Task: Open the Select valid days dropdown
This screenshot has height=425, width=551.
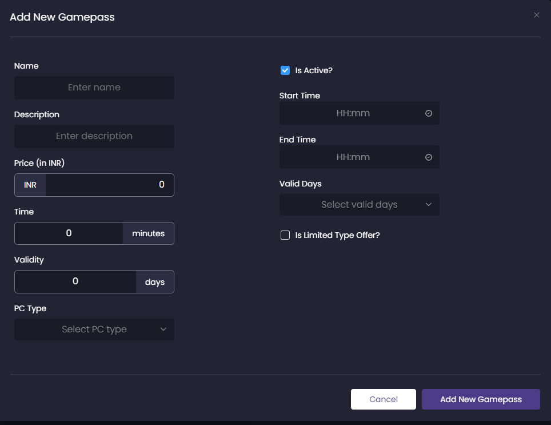Action: pos(359,205)
